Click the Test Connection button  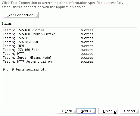point(20,15)
